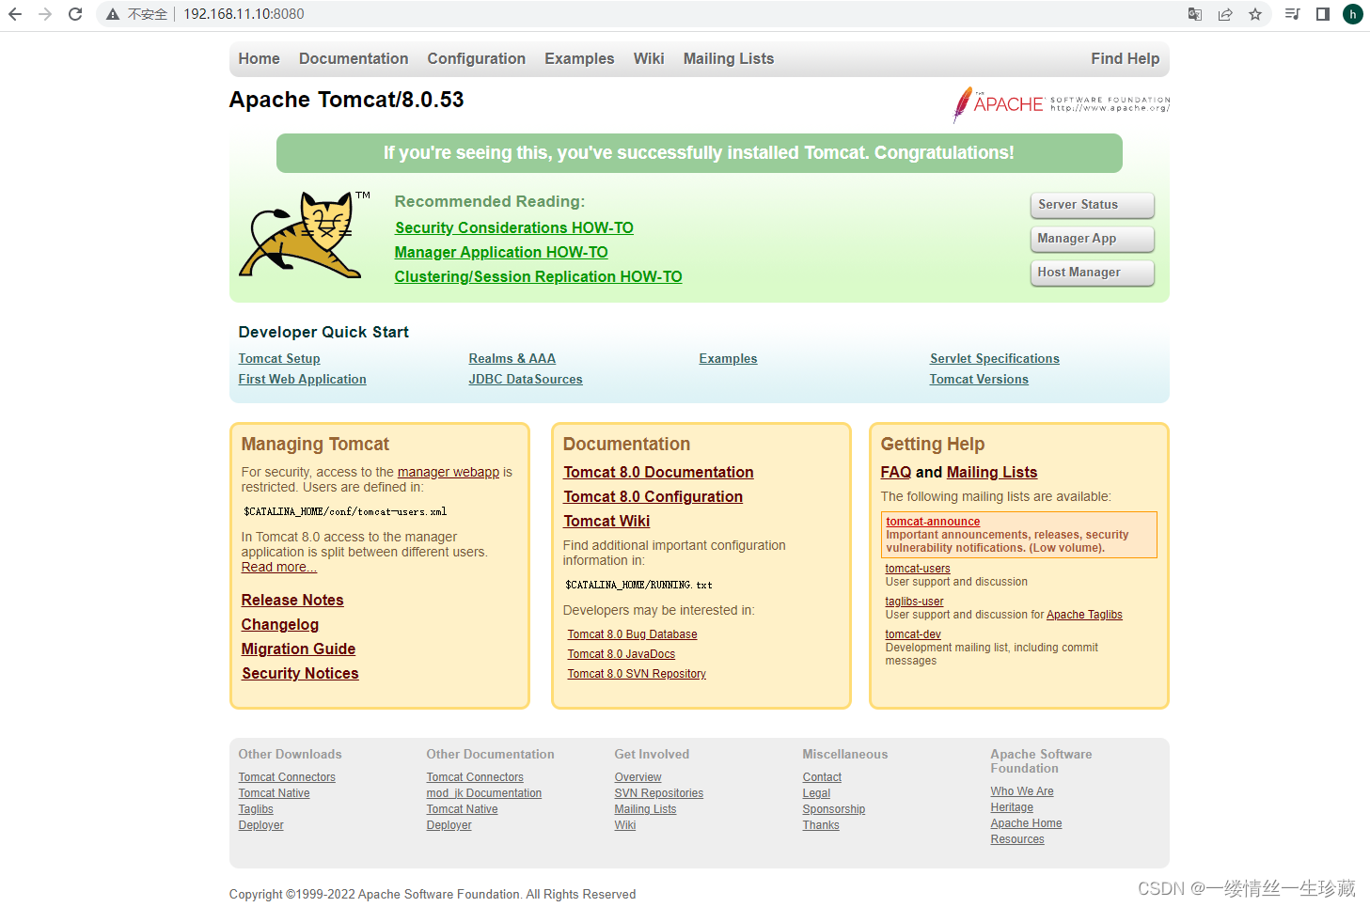The height and width of the screenshot is (907, 1370).
Task: Click Find Help in navigation bar
Action: pos(1125,58)
